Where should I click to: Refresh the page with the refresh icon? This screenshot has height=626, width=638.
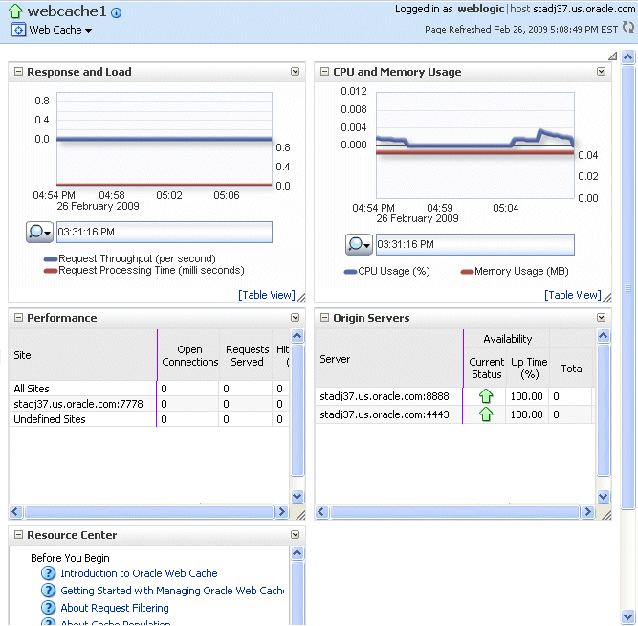click(x=628, y=28)
